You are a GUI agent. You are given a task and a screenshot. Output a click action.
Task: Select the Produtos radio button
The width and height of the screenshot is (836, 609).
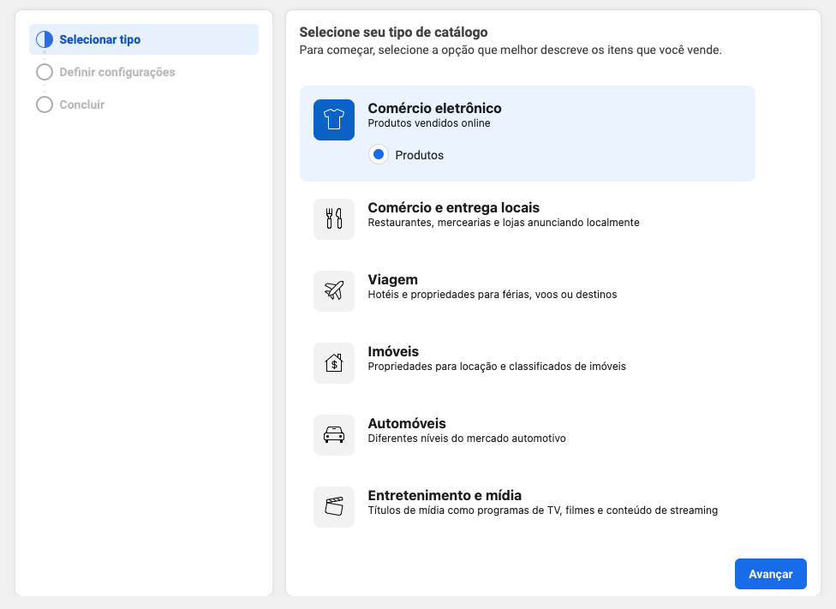[379, 155]
